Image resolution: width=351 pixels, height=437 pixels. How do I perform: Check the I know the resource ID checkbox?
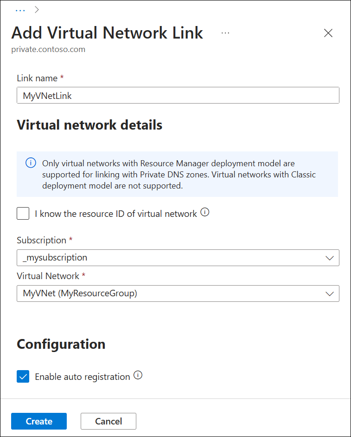(x=23, y=213)
